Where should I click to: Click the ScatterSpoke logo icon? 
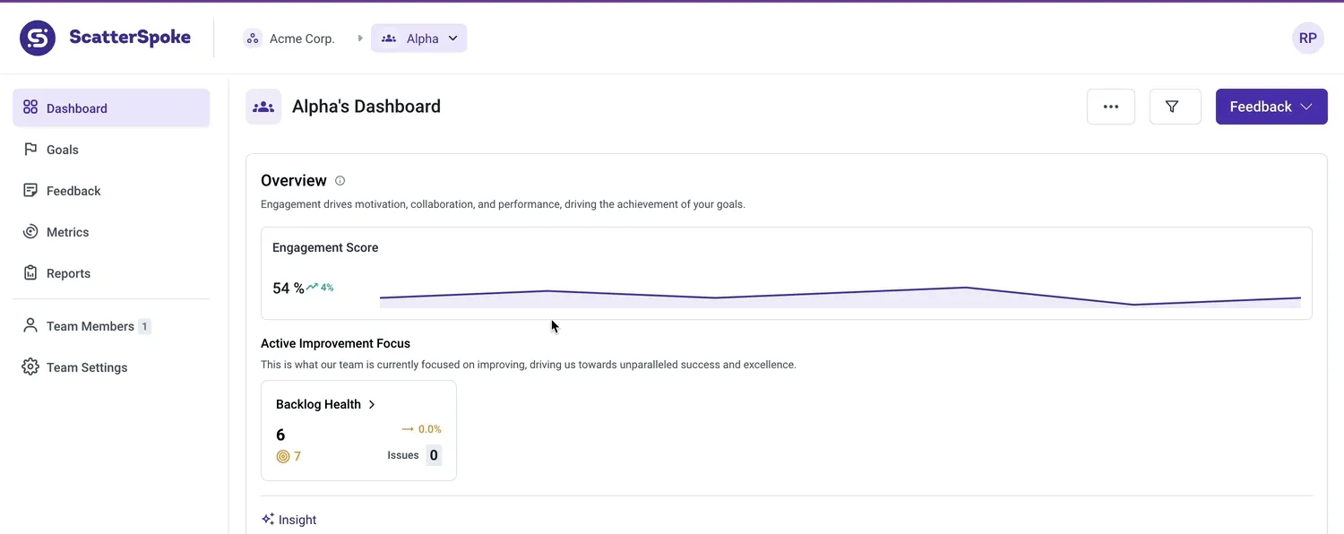click(x=38, y=39)
